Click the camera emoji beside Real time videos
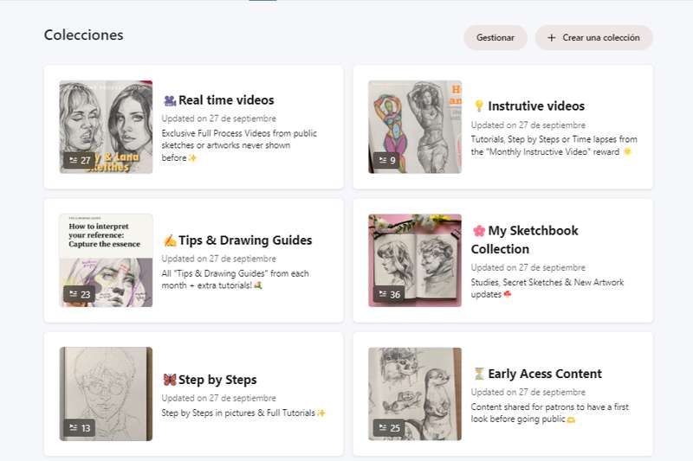Viewport: 693px width, 461px height. [170, 100]
